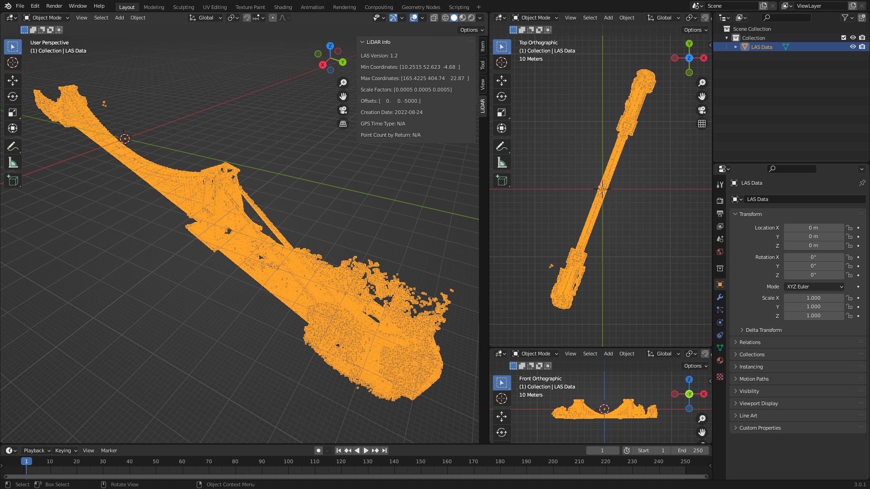Image resolution: width=870 pixels, height=489 pixels.
Task: Click the Scale X value field
Action: point(813,298)
